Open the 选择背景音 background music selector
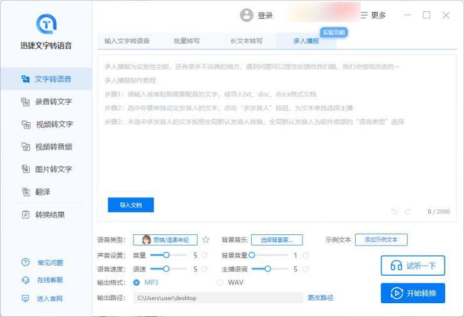464x317 pixels. [277, 240]
